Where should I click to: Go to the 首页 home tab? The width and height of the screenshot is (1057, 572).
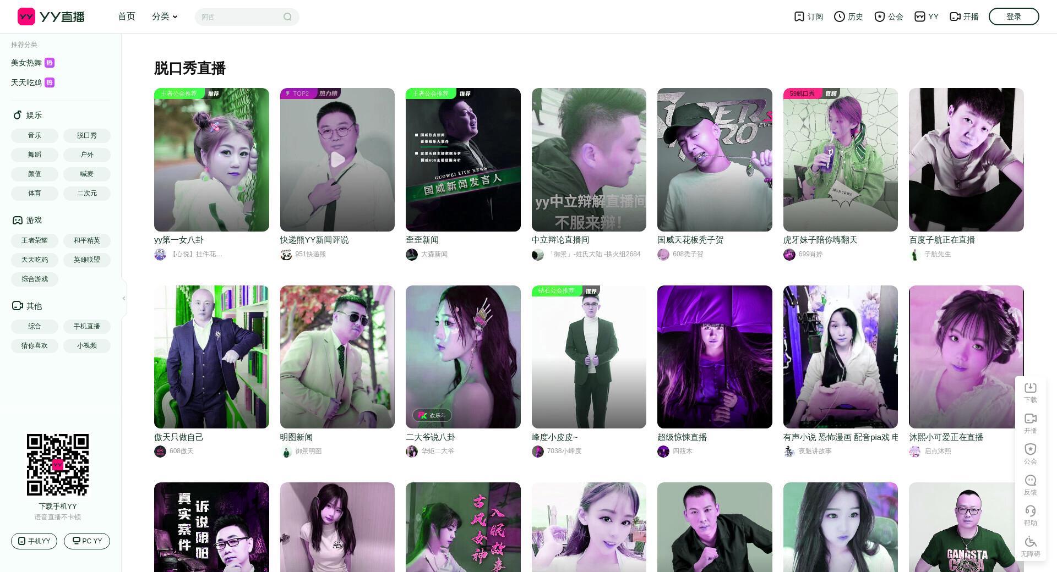[127, 16]
